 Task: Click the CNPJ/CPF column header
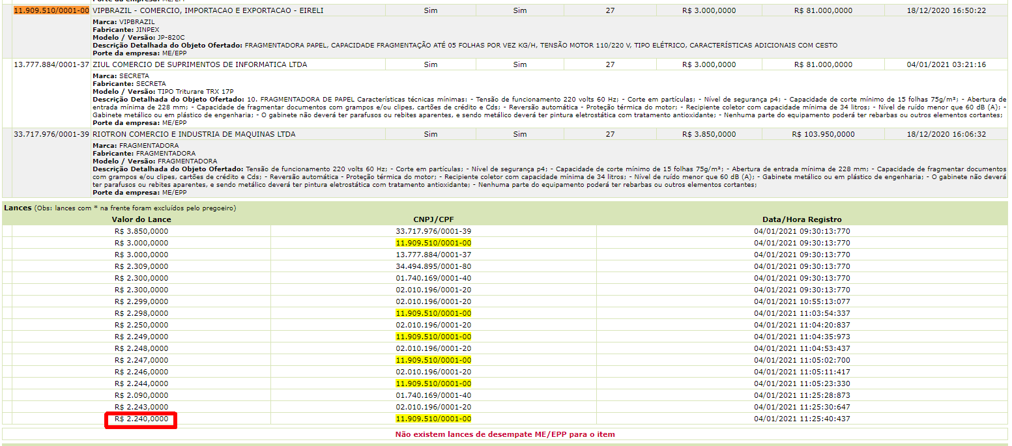tap(433, 219)
